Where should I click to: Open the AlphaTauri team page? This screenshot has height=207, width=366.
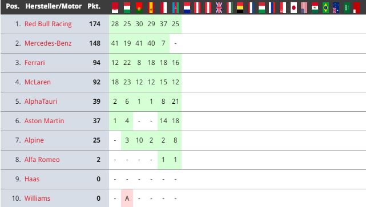(x=41, y=102)
